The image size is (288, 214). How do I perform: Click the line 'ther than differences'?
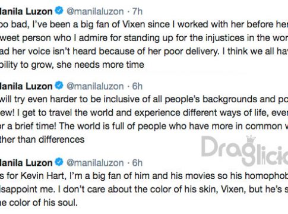[x=42, y=140]
